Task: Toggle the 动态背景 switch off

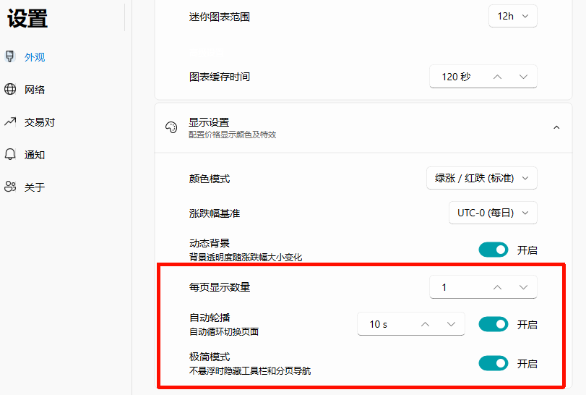Action: tap(494, 250)
